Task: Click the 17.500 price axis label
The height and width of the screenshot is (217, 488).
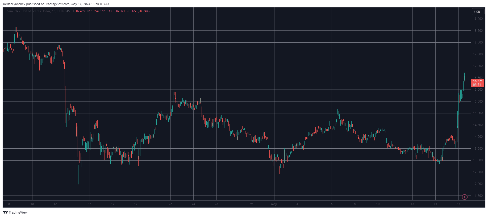Action: click(x=478, y=54)
